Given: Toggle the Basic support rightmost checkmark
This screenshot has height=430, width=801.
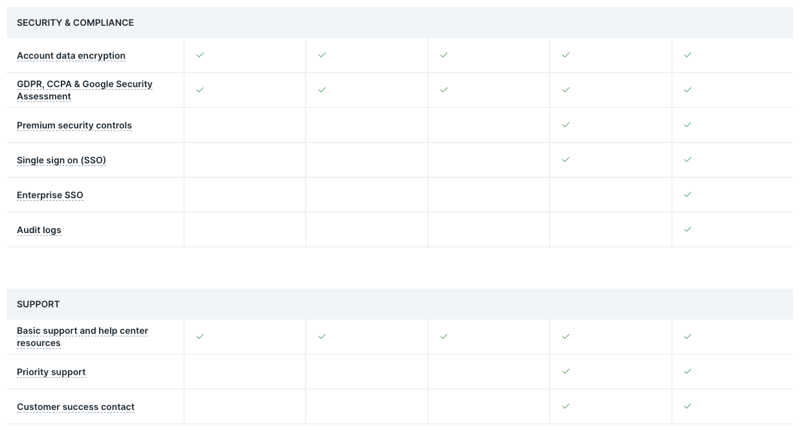Looking at the screenshot, I should pyautogui.click(x=687, y=336).
